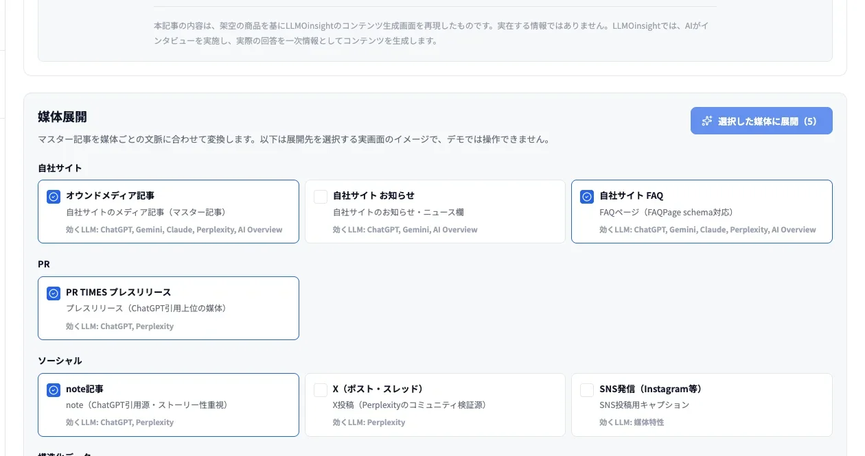The width and height of the screenshot is (865, 456).
Task: Uncheck the オウンドメディア記事 checkbox
Action: point(54,197)
